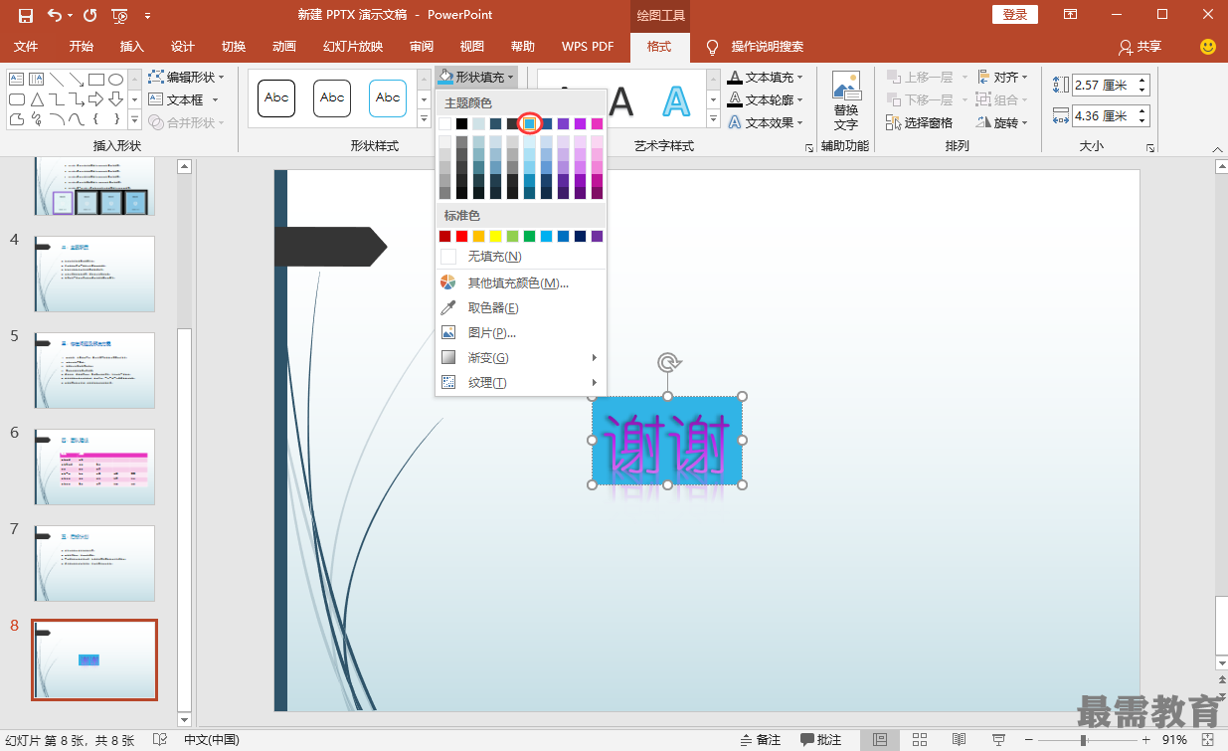
Task: Open the Gradient (渐变) submenu
Action: [520, 357]
